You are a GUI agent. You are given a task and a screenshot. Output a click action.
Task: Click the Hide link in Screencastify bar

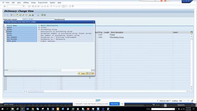(122, 104)
